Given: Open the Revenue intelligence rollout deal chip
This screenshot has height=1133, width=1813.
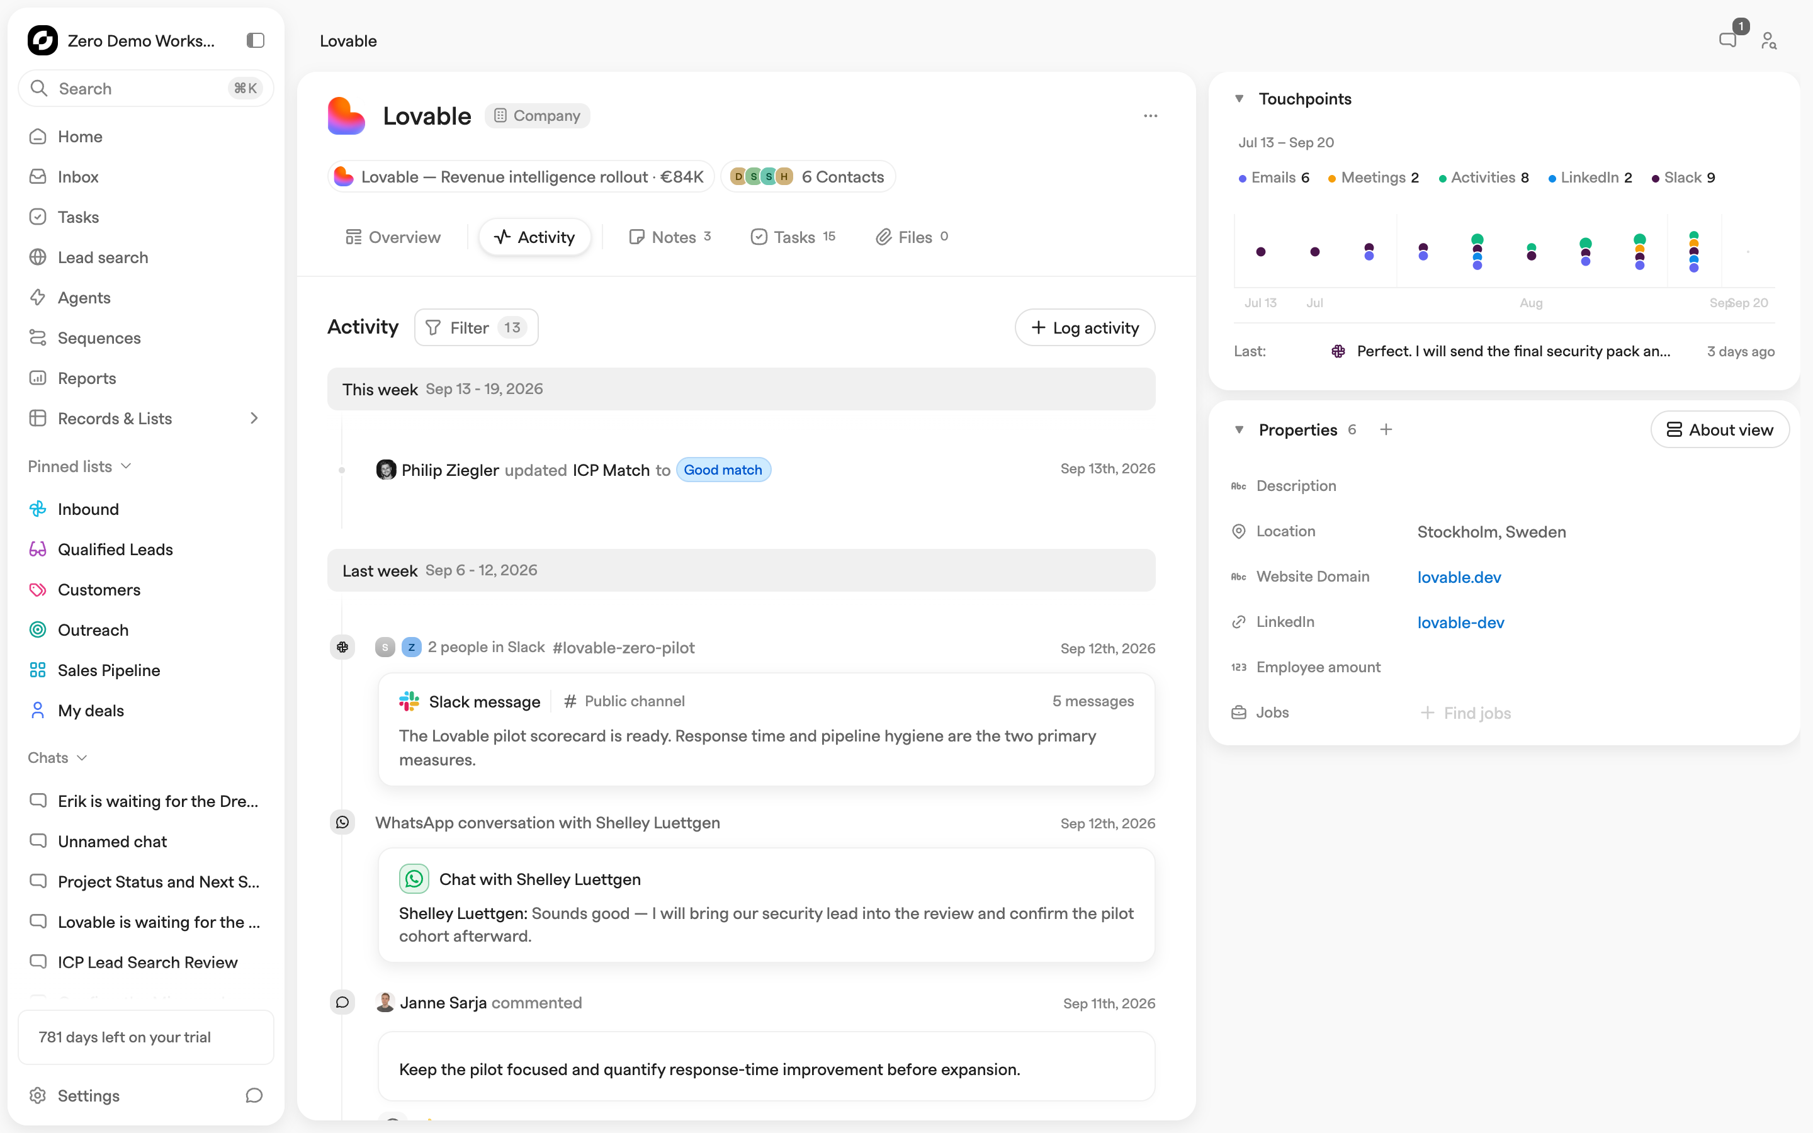Looking at the screenshot, I should [521, 177].
